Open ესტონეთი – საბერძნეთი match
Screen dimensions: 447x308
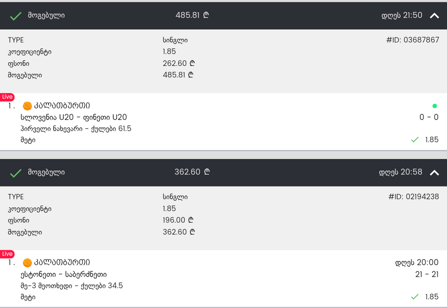[64, 274]
